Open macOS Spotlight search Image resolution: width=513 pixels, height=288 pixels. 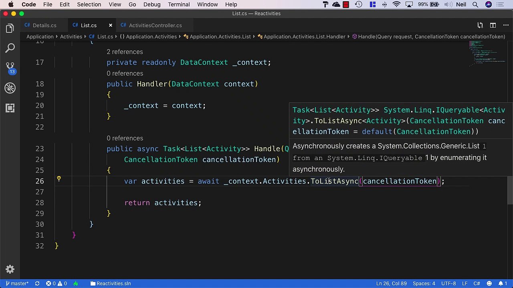click(475, 4)
